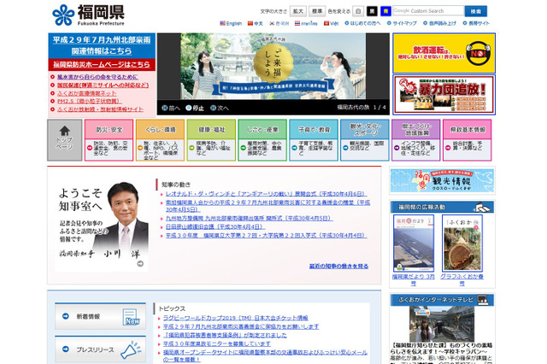Open ふくおか放射線・放射能情報サイト link
Image resolution: width=547 pixels, height=364 pixels.
coord(100,109)
